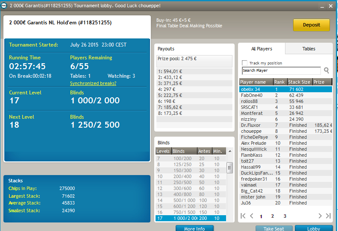338x231 pixels.
Task: Select player Ju36 in list
Action: pyautogui.click(x=285, y=203)
